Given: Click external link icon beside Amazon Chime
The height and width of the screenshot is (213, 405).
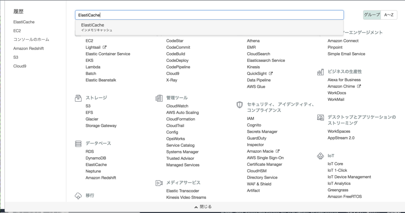Looking at the screenshot, I should point(359,86).
